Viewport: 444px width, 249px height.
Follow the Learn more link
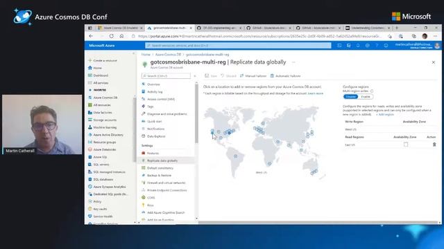point(316,93)
